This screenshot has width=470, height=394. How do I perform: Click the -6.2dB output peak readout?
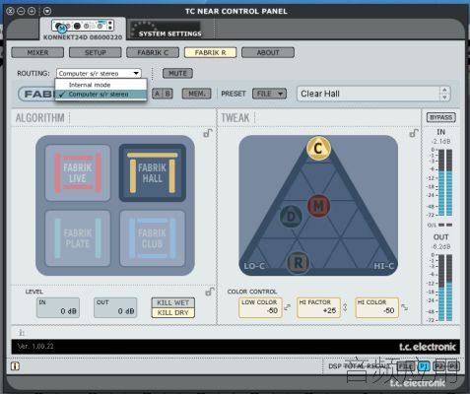[440, 246]
